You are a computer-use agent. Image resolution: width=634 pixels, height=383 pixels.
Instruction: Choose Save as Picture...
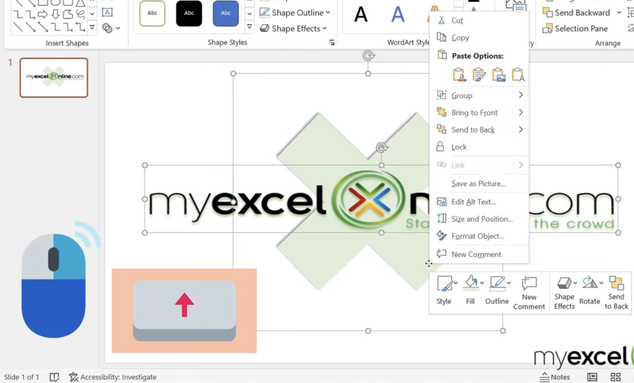pyautogui.click(x=479, y=184)
